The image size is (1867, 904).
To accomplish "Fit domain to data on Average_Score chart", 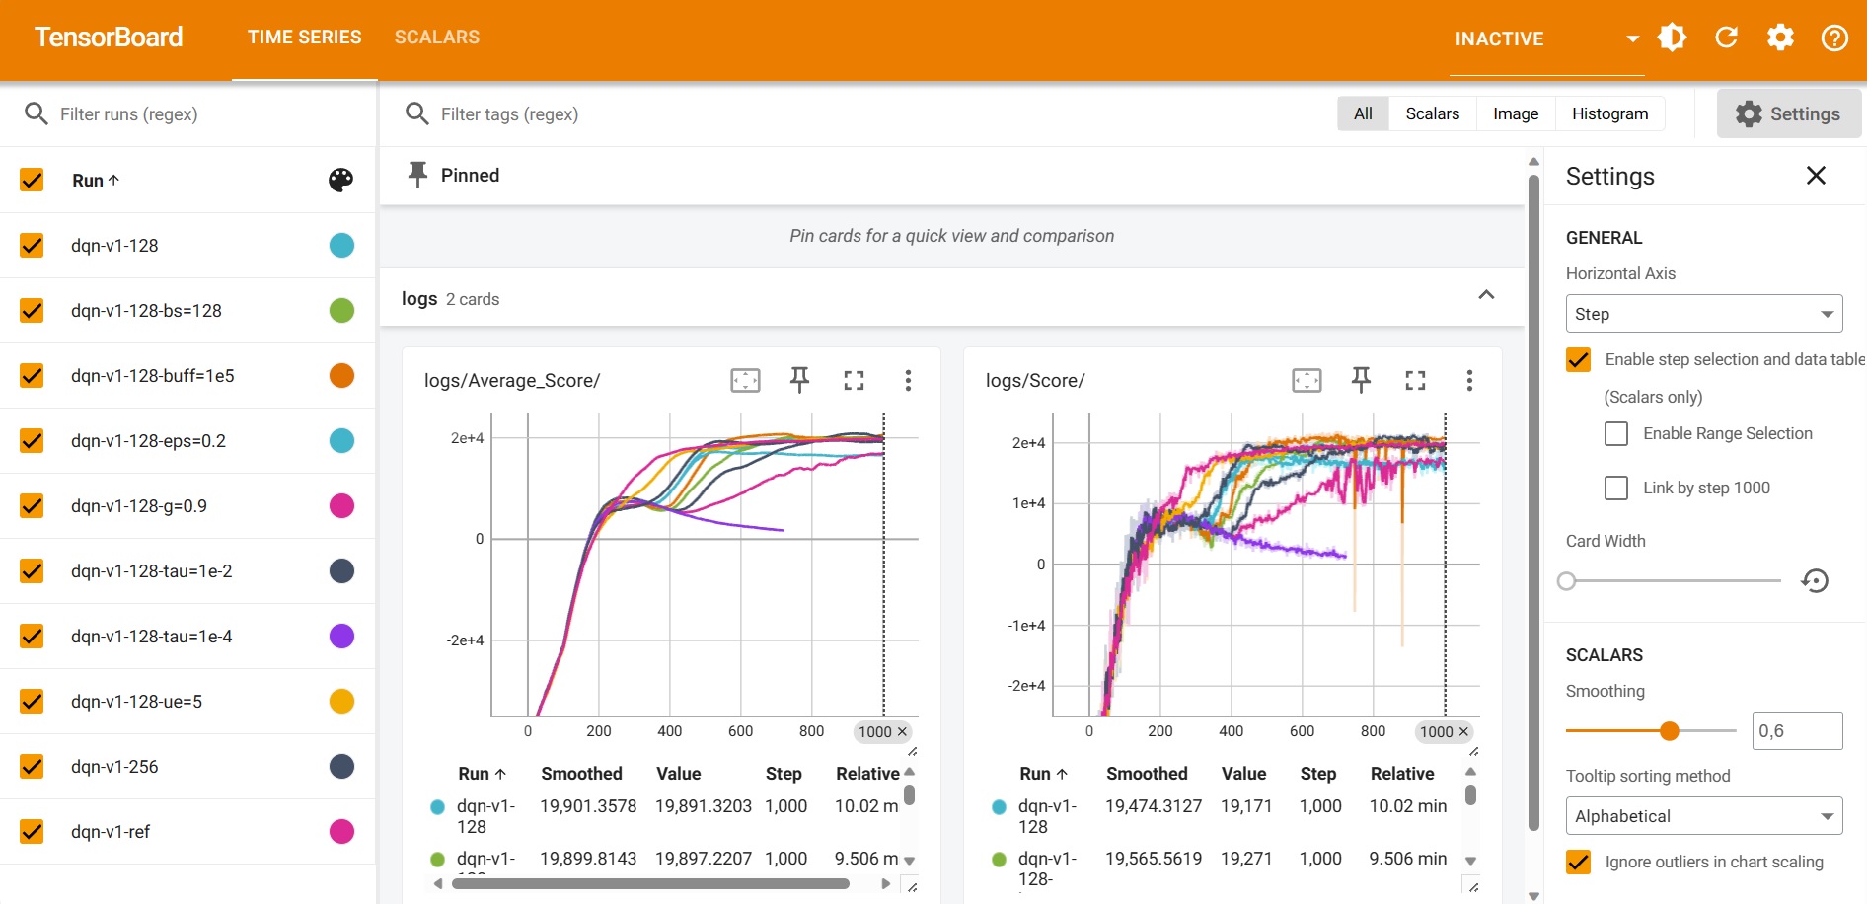I will 745,380.
